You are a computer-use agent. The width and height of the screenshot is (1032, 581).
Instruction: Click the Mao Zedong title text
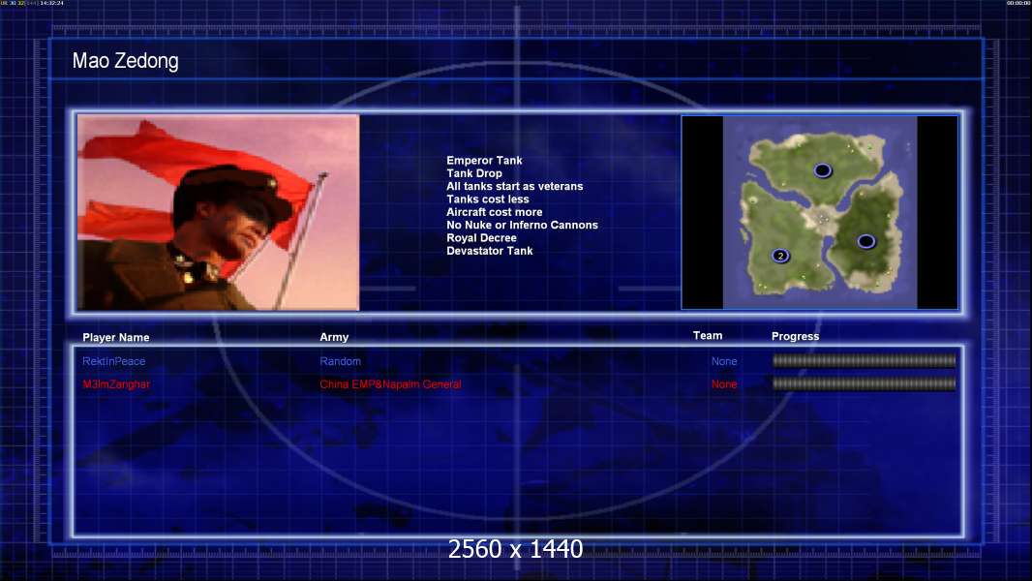126,61
